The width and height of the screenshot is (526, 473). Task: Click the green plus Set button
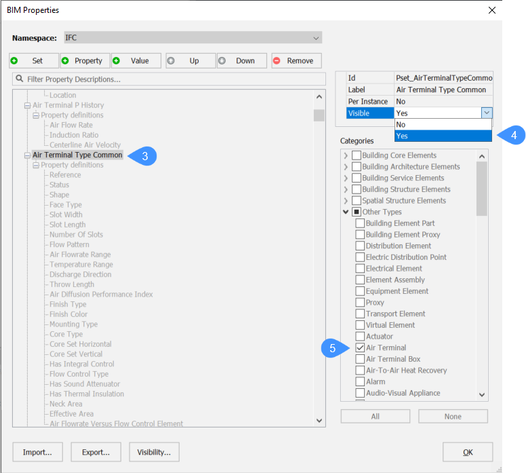[x=34, y=60]
